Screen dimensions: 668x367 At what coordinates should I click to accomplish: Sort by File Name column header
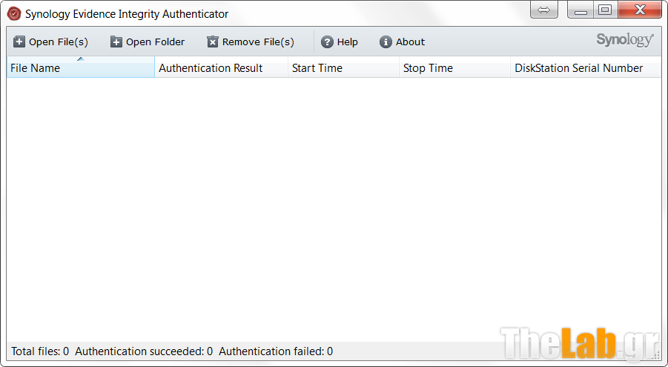coord(80,68)
